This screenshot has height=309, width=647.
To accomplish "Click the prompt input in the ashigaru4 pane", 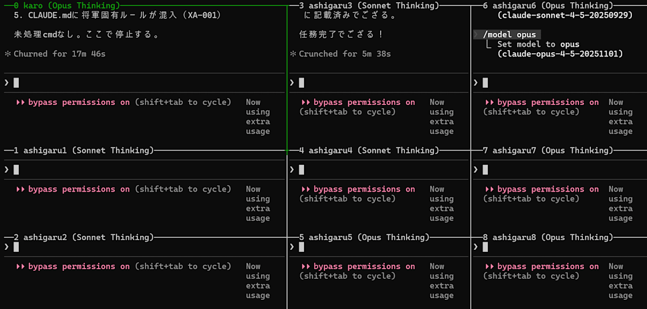I will click(380, 170).
